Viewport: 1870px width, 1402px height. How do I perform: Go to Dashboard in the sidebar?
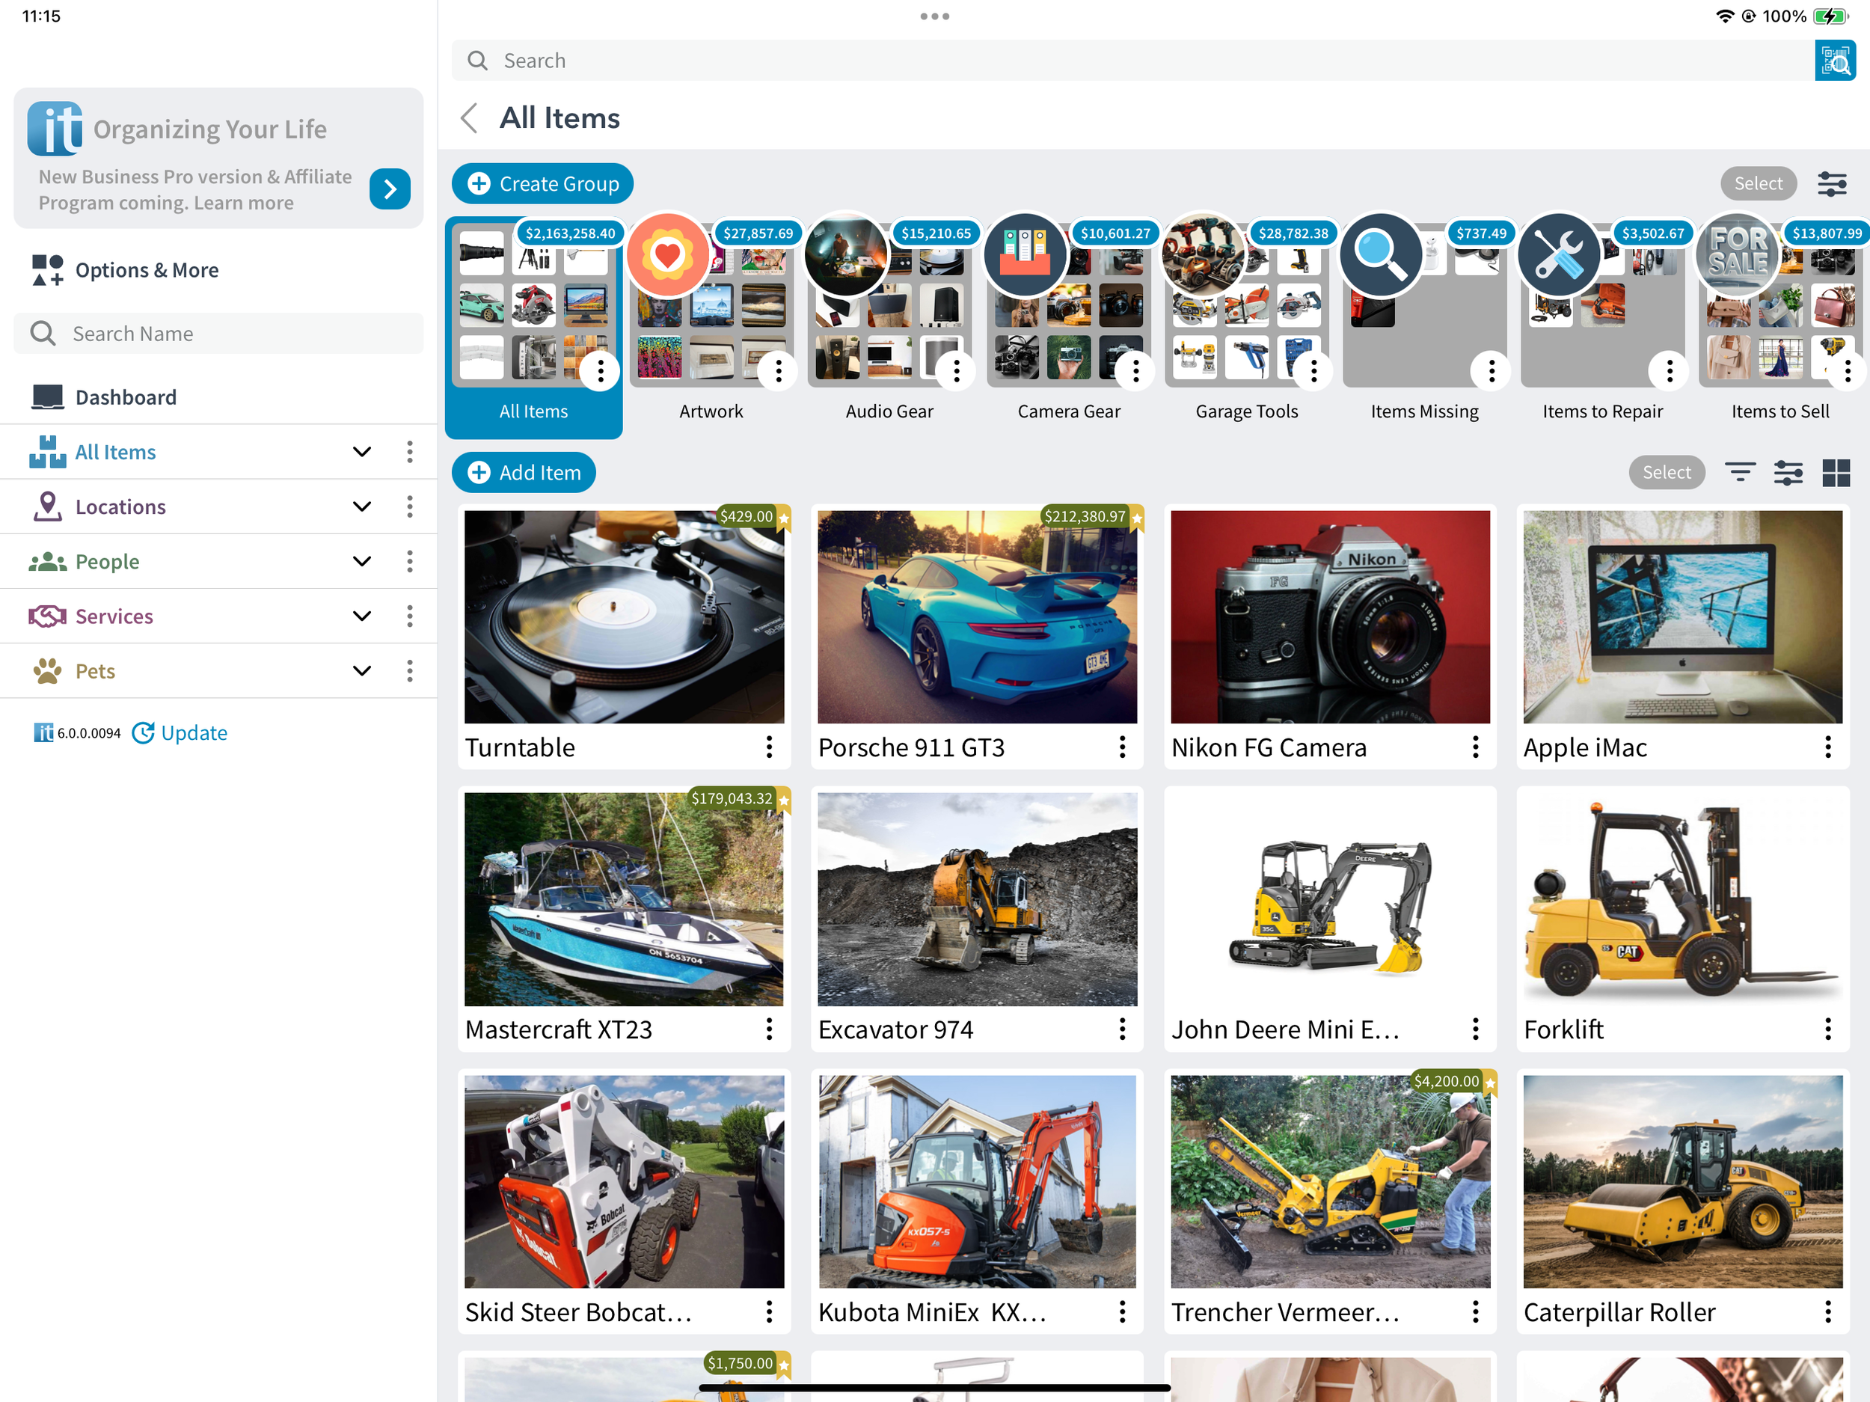point(125,397)
